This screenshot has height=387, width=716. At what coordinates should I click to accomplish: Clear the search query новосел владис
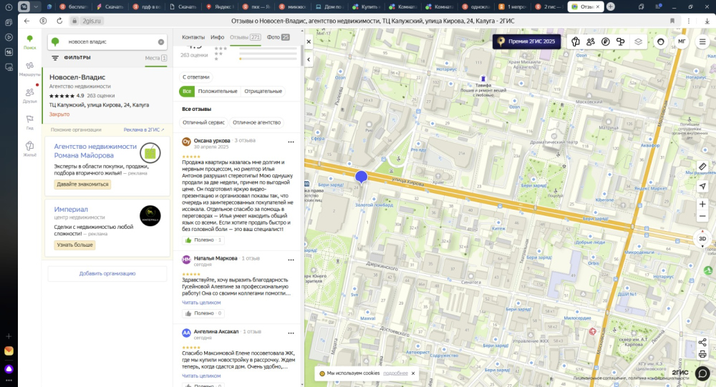point(160,42)
